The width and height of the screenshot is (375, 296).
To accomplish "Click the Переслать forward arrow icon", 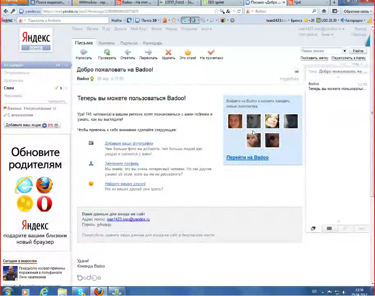I will (148, 52).
